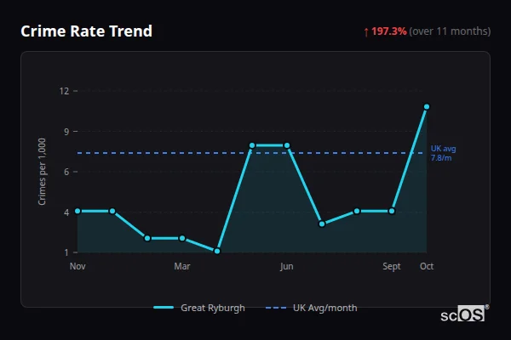The image size is (511, 340).
Task: Select the Jun data point at 8
Action: click(x=287, y=145)
